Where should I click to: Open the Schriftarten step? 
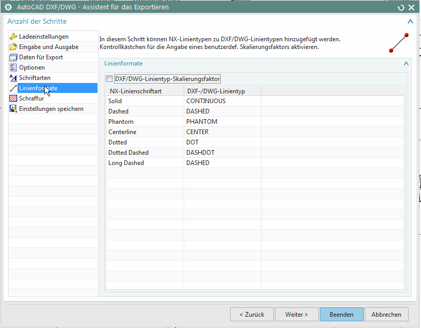35,78
